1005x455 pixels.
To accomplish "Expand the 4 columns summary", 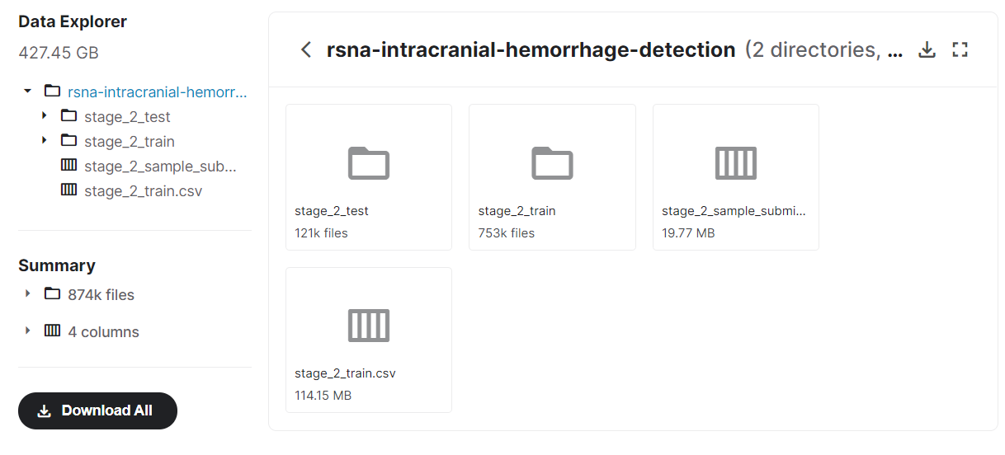I will (x=28, y=331).
